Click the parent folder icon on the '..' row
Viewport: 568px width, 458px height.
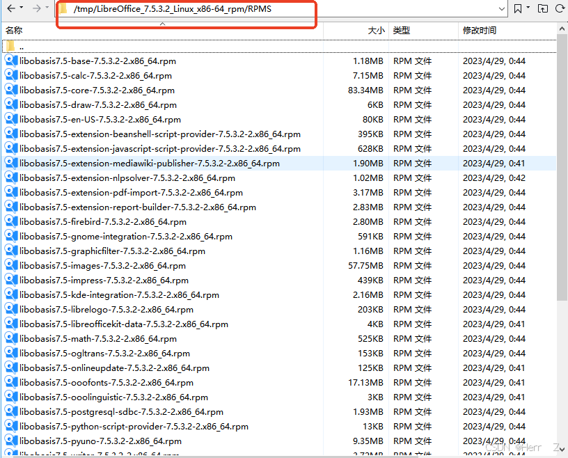pos(9,46)
